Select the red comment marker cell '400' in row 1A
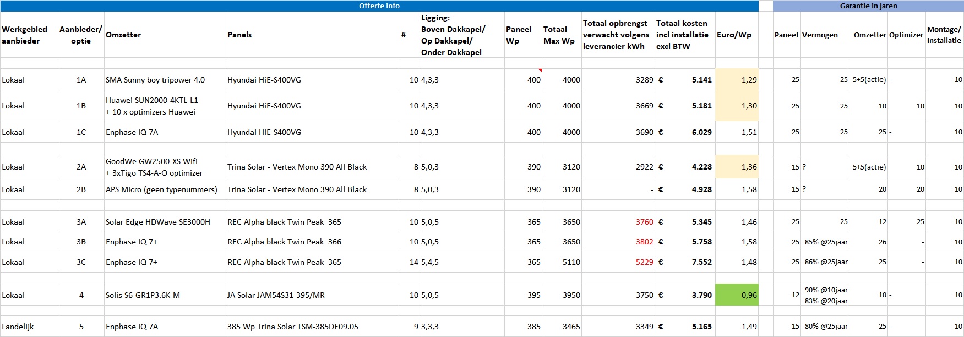The width and height of the screenshot is (964, 337). pos(523,80)
